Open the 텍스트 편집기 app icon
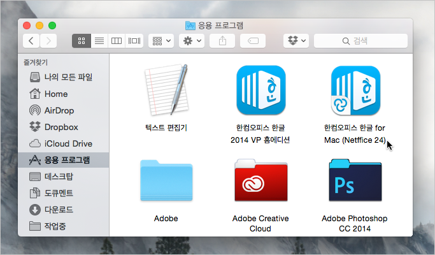This screenshot has width=435, height=255. point(166,90)
